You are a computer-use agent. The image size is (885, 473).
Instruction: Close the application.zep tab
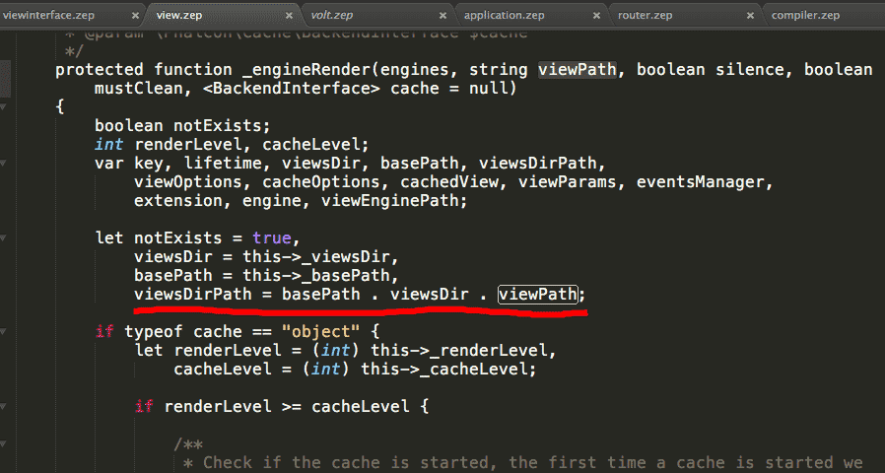tap(596, 16)
